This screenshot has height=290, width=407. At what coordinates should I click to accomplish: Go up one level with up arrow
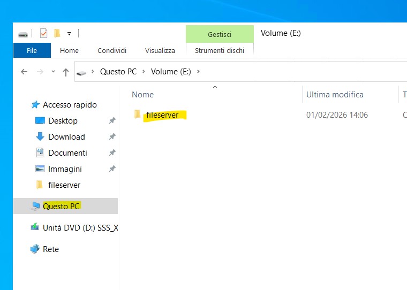coord(66,72)
